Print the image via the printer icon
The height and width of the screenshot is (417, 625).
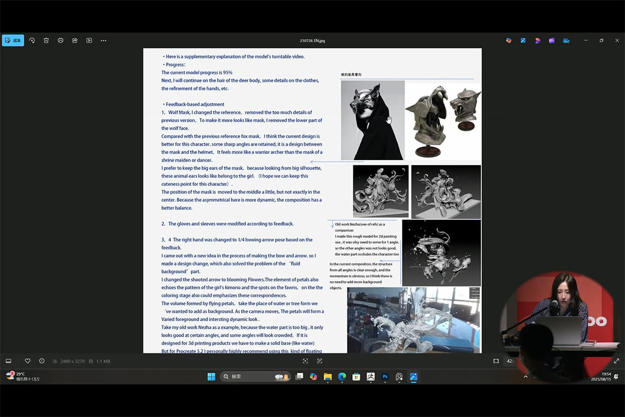tap(61, 40)
